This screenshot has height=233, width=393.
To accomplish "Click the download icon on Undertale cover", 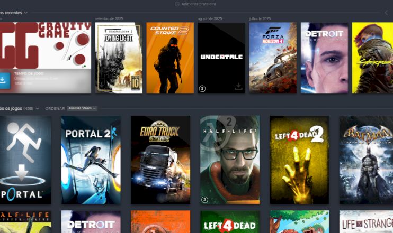I will [x=238, y=87].
